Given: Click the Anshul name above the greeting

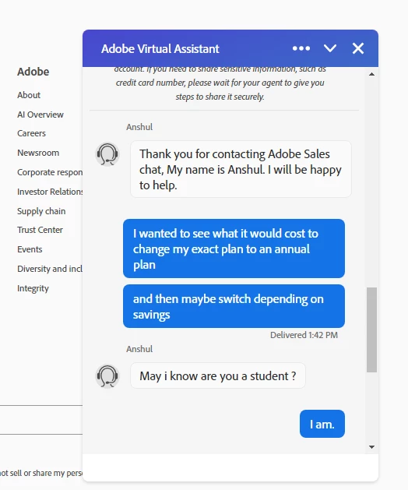Looking at the screenshot, I should click(x=139, y=127).
